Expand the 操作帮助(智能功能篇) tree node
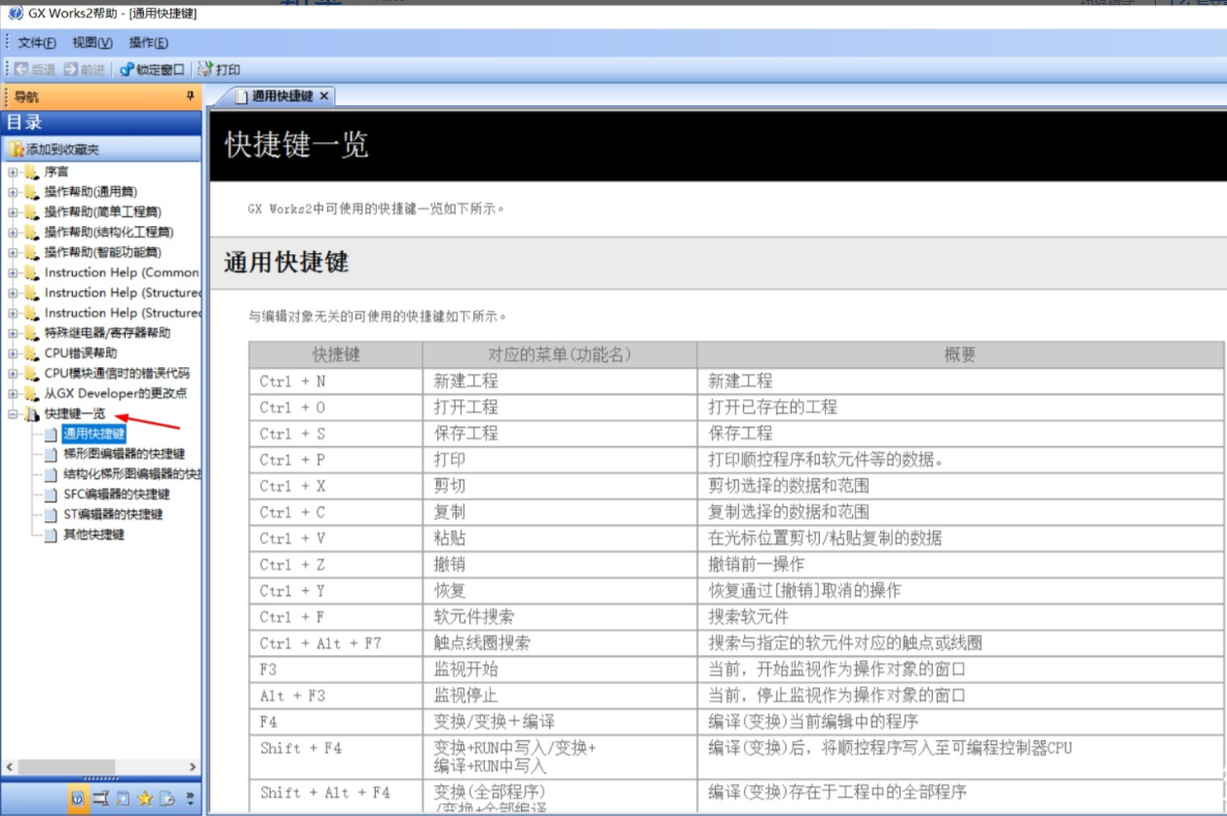1227x816 pixels. pos(14,252)
